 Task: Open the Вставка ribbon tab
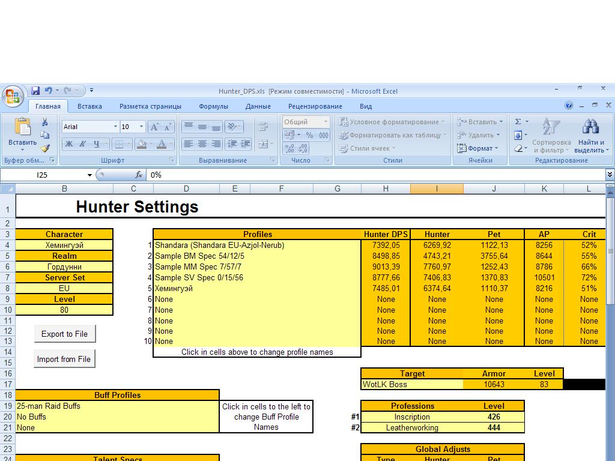(x=89, y=106)
